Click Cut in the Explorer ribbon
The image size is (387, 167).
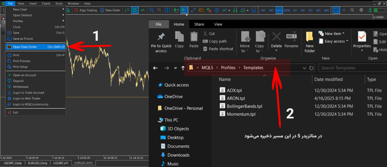209,34
